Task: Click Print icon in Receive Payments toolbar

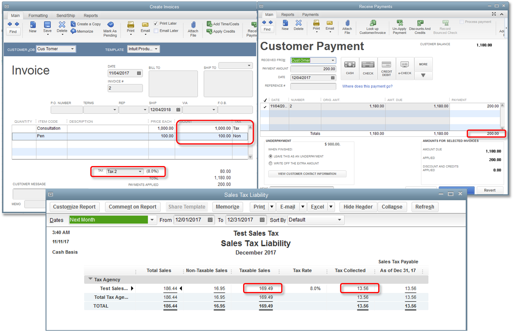Action: tap(316, 23)
